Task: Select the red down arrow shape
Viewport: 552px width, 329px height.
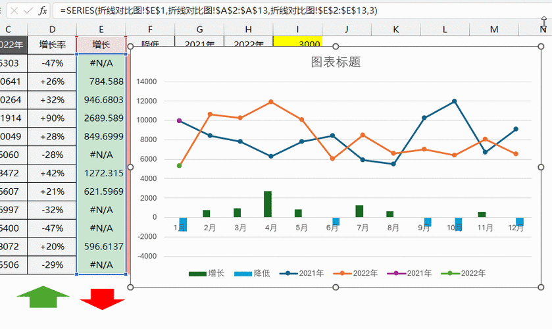Action: tap(103, 299)
